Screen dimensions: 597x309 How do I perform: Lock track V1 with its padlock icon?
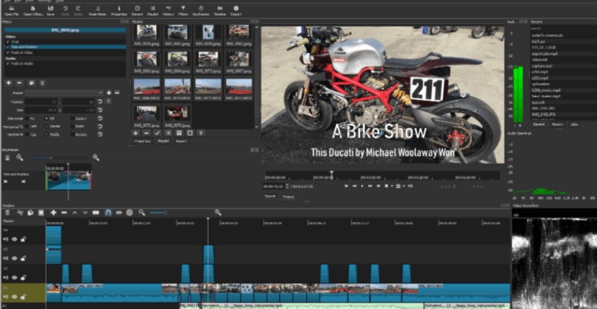pyautogui.click(x=23, y=297)
